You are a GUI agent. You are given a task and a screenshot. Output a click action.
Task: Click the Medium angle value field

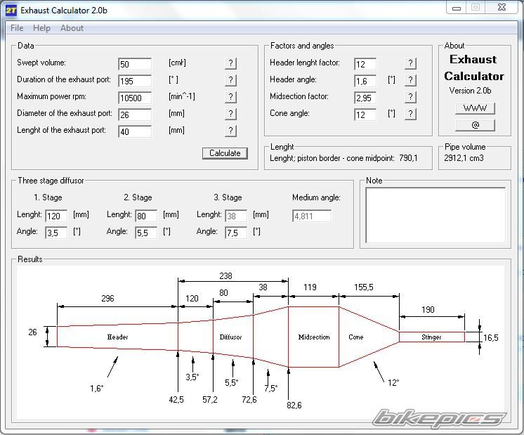[312, 216]
